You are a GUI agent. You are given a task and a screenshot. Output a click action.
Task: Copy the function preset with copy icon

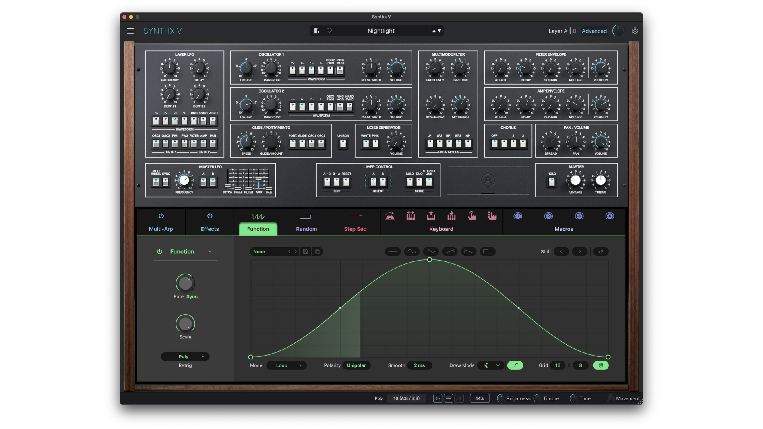point(318,251)
